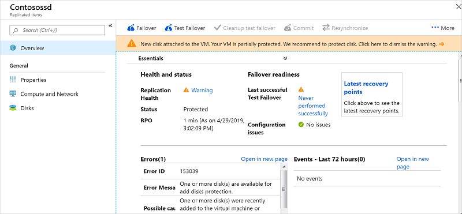Image resolution: width=462 pixels, height=214 pixels.
Task: Collapse the sidebar with double chevron
Action: coord(110,25)
